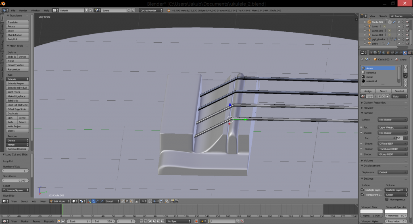Select the translate manipulator arrow icon
The image size is (413, 224).
[x=94, y=201]
